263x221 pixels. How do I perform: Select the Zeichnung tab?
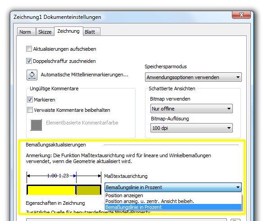[68, 31]
